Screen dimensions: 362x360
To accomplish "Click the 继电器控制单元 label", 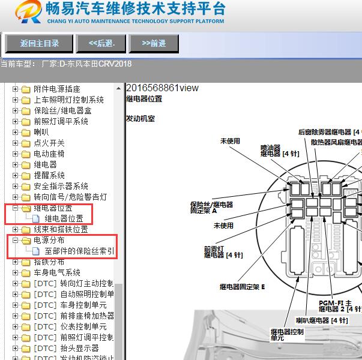I will click(x=287, y=335).
